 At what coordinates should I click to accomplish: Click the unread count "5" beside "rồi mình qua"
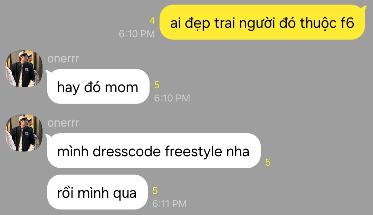pyautogui.click(x=155, y=191)
